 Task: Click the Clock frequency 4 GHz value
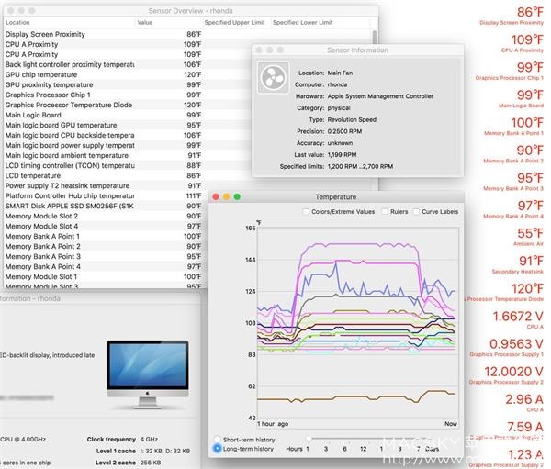pos(149,440)
